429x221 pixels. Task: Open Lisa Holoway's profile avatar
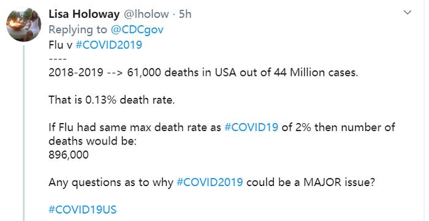[24, 25]
